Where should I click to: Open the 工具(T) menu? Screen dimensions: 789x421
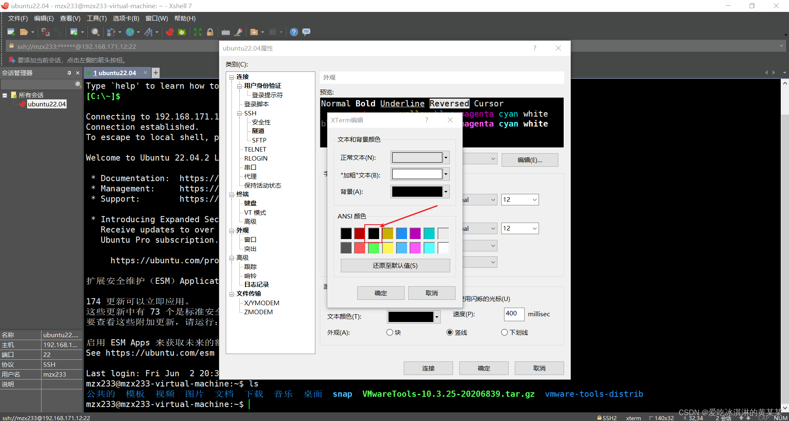coord(97,18)
